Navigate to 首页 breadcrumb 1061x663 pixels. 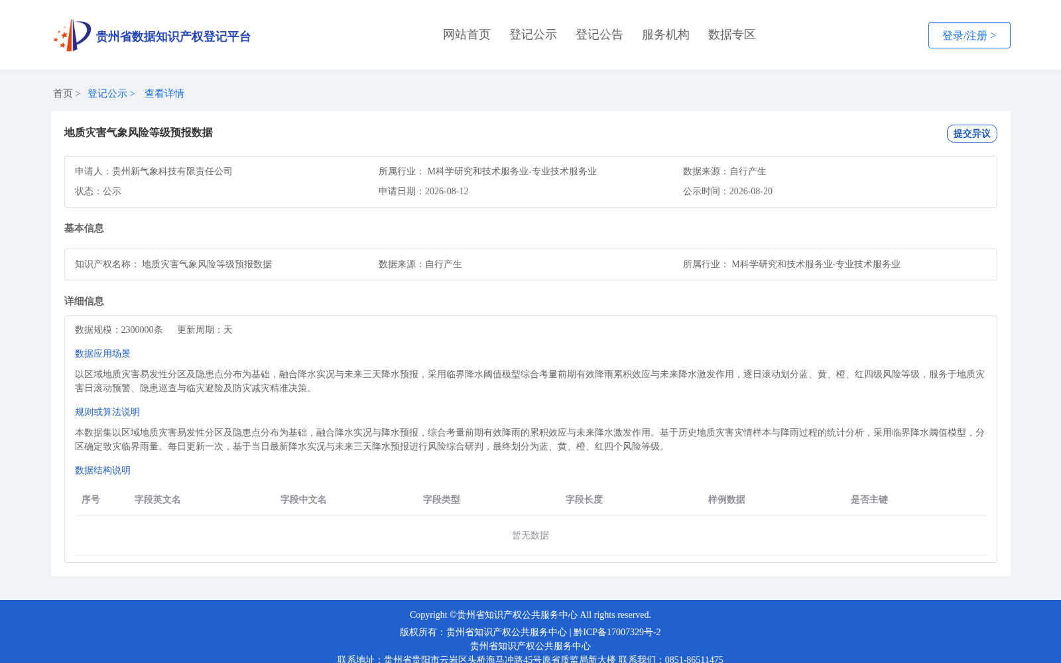coord(63,93)
